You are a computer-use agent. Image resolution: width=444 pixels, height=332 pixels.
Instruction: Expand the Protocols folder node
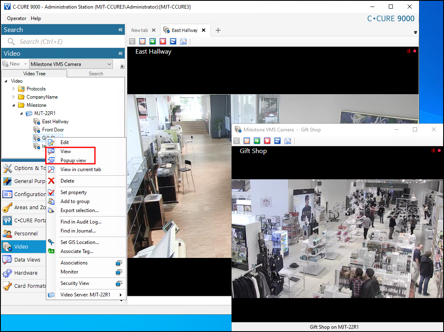tap(14, 89)
